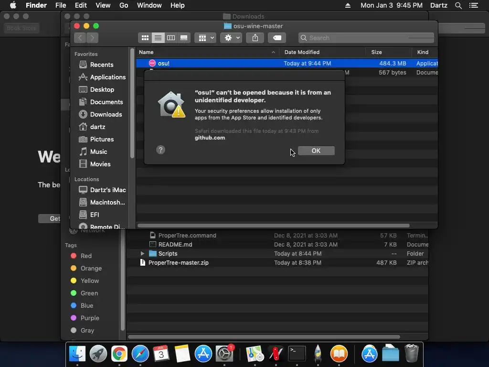The image size is (489, 367).
Task: Open help with the dialog's question mark button
Action: (x=160, y=150)
